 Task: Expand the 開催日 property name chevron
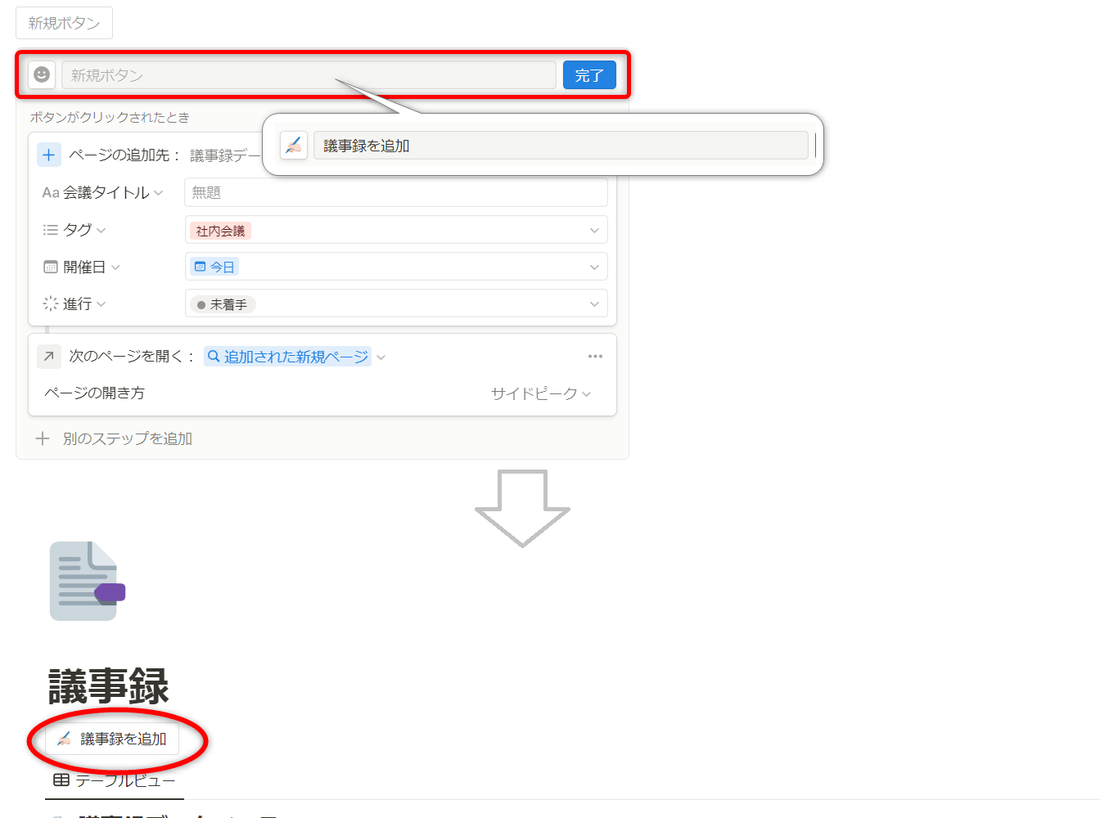tap(115, 267)
